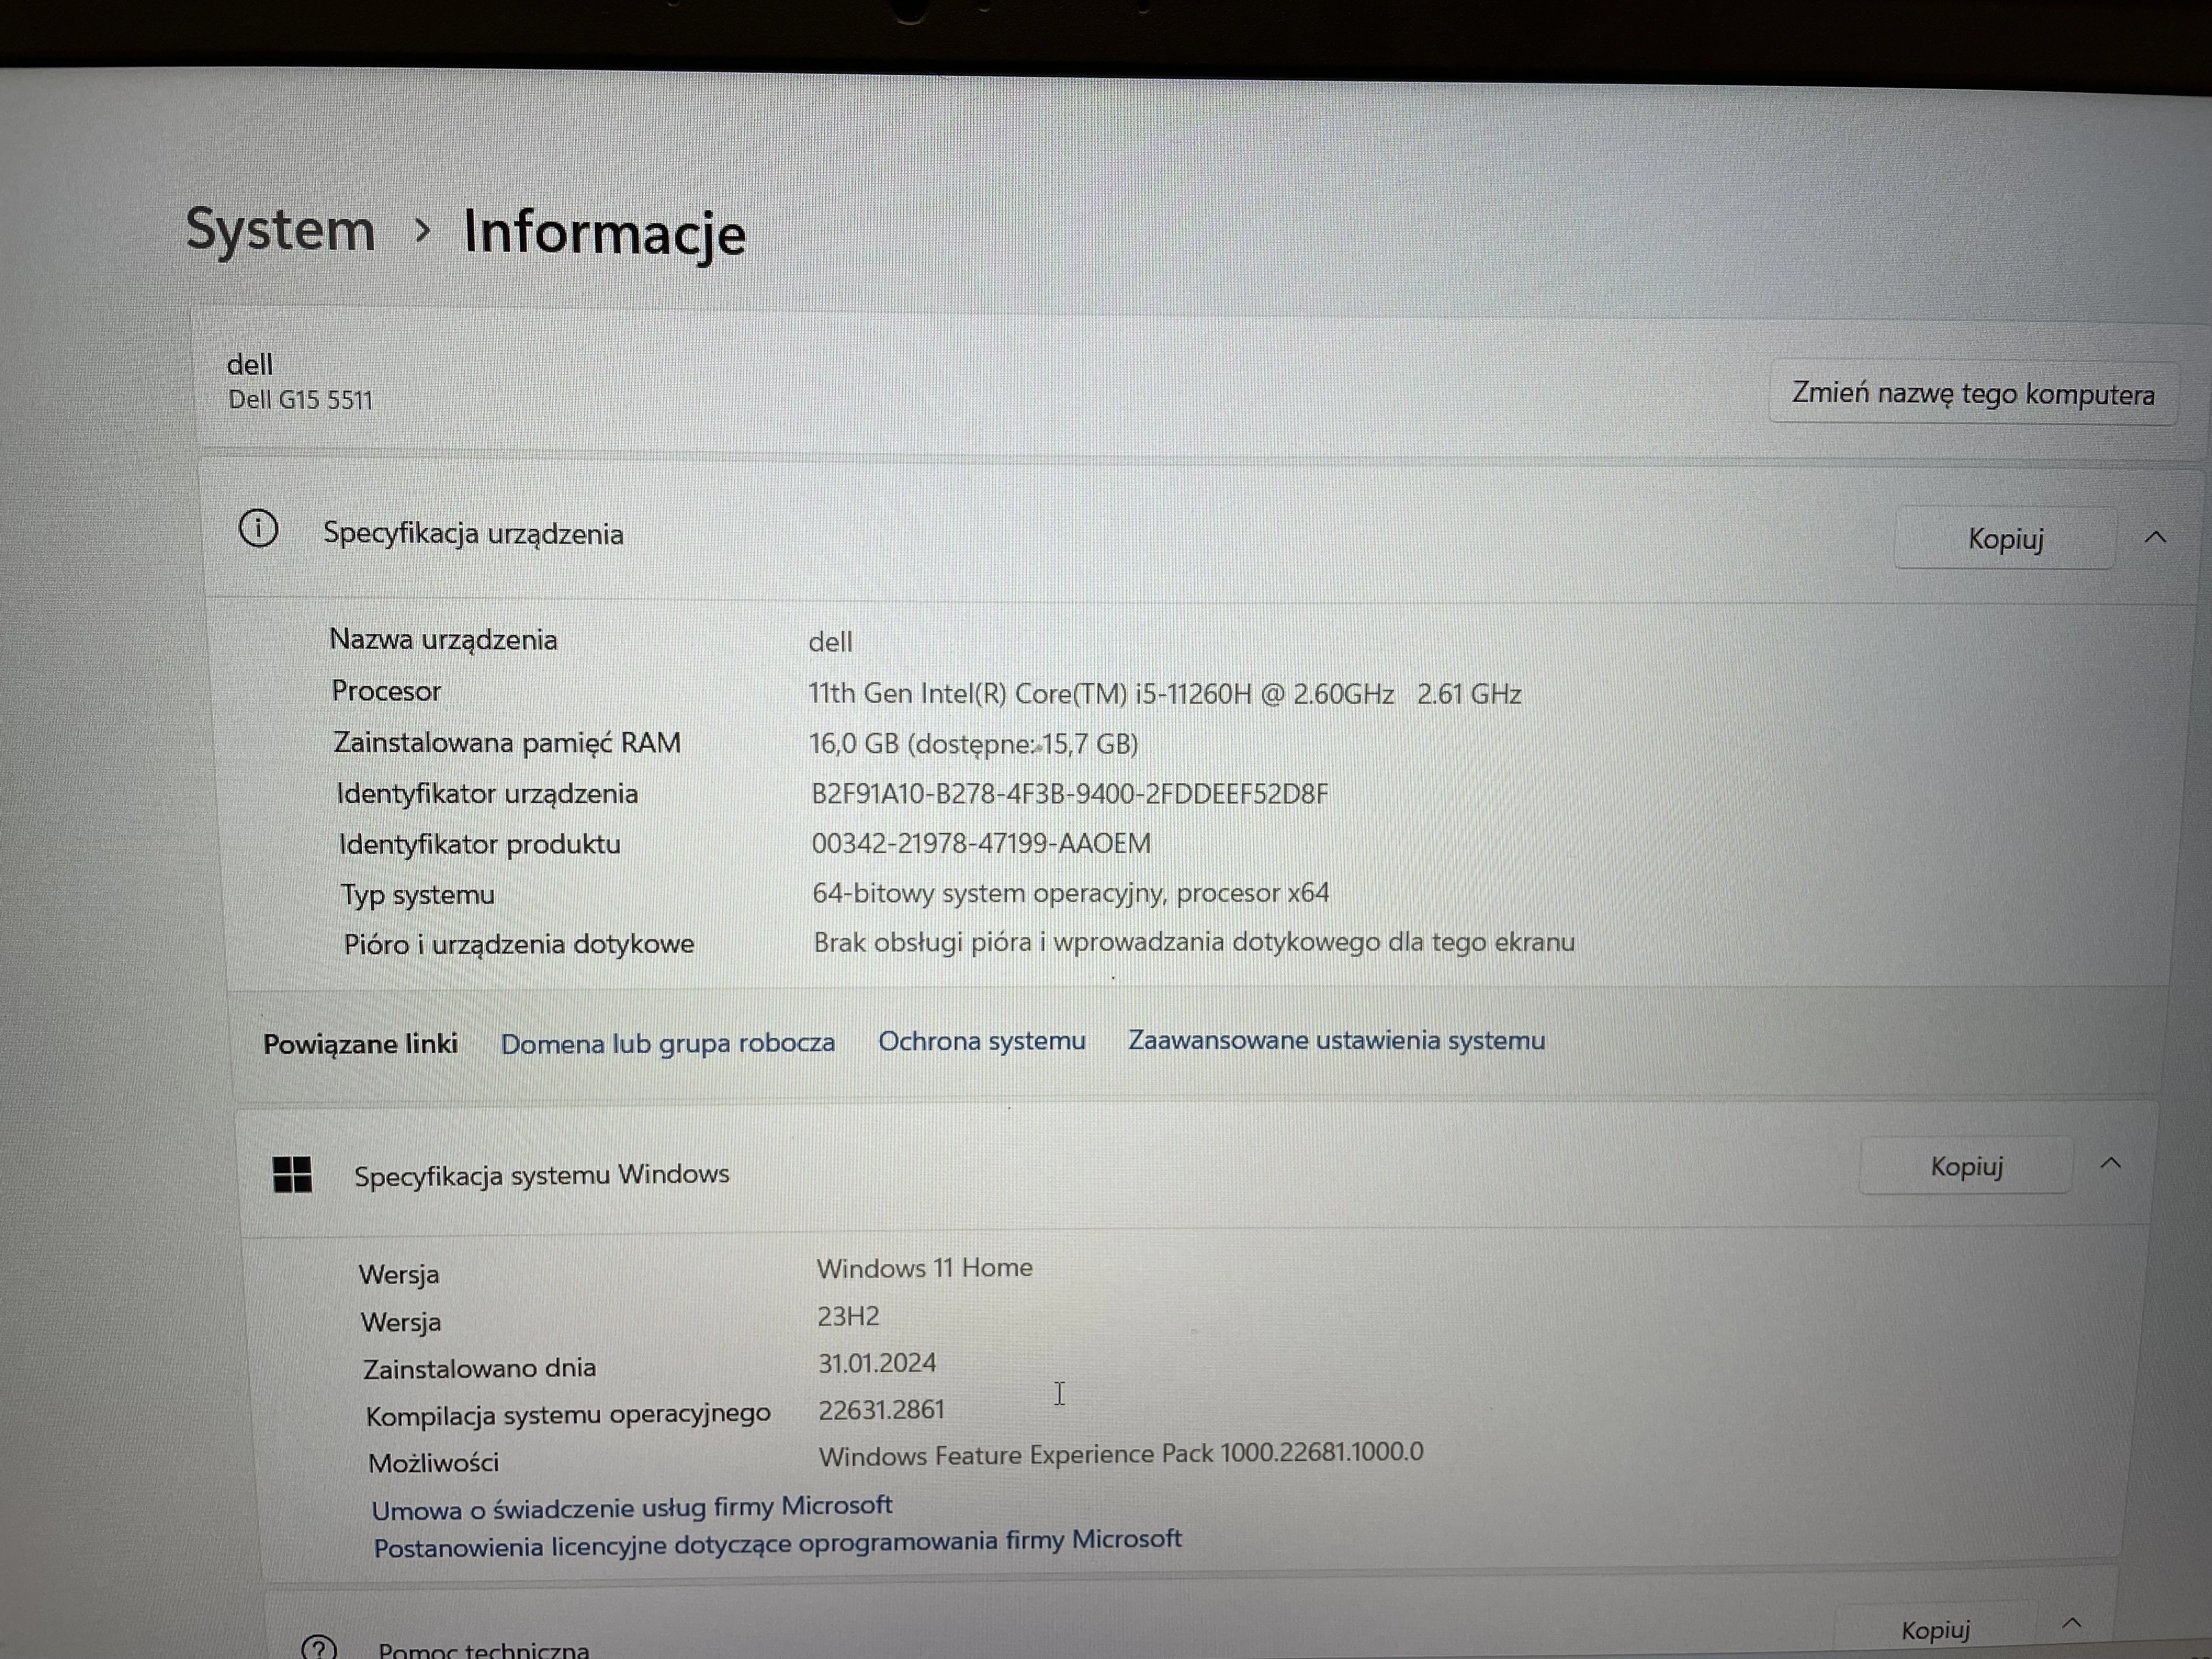The image size is (2212, 1659).
Task: Click the Zainstalowano dnia label
Action: coord(479,1368)
